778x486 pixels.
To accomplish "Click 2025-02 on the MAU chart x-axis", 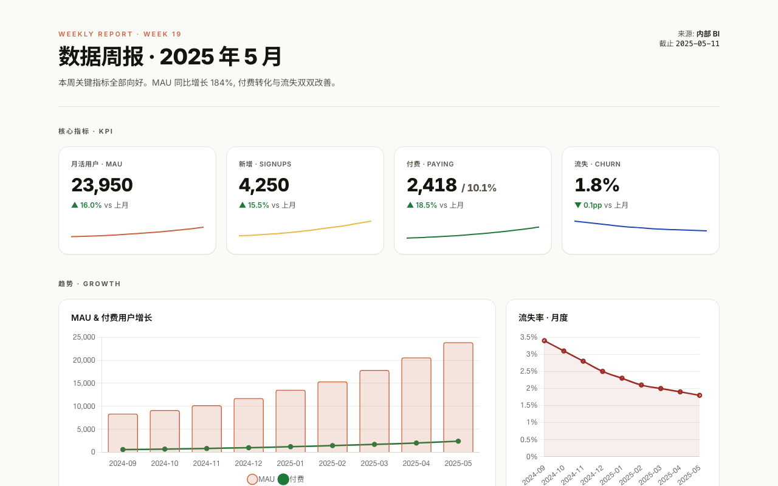I will [332, 464].
